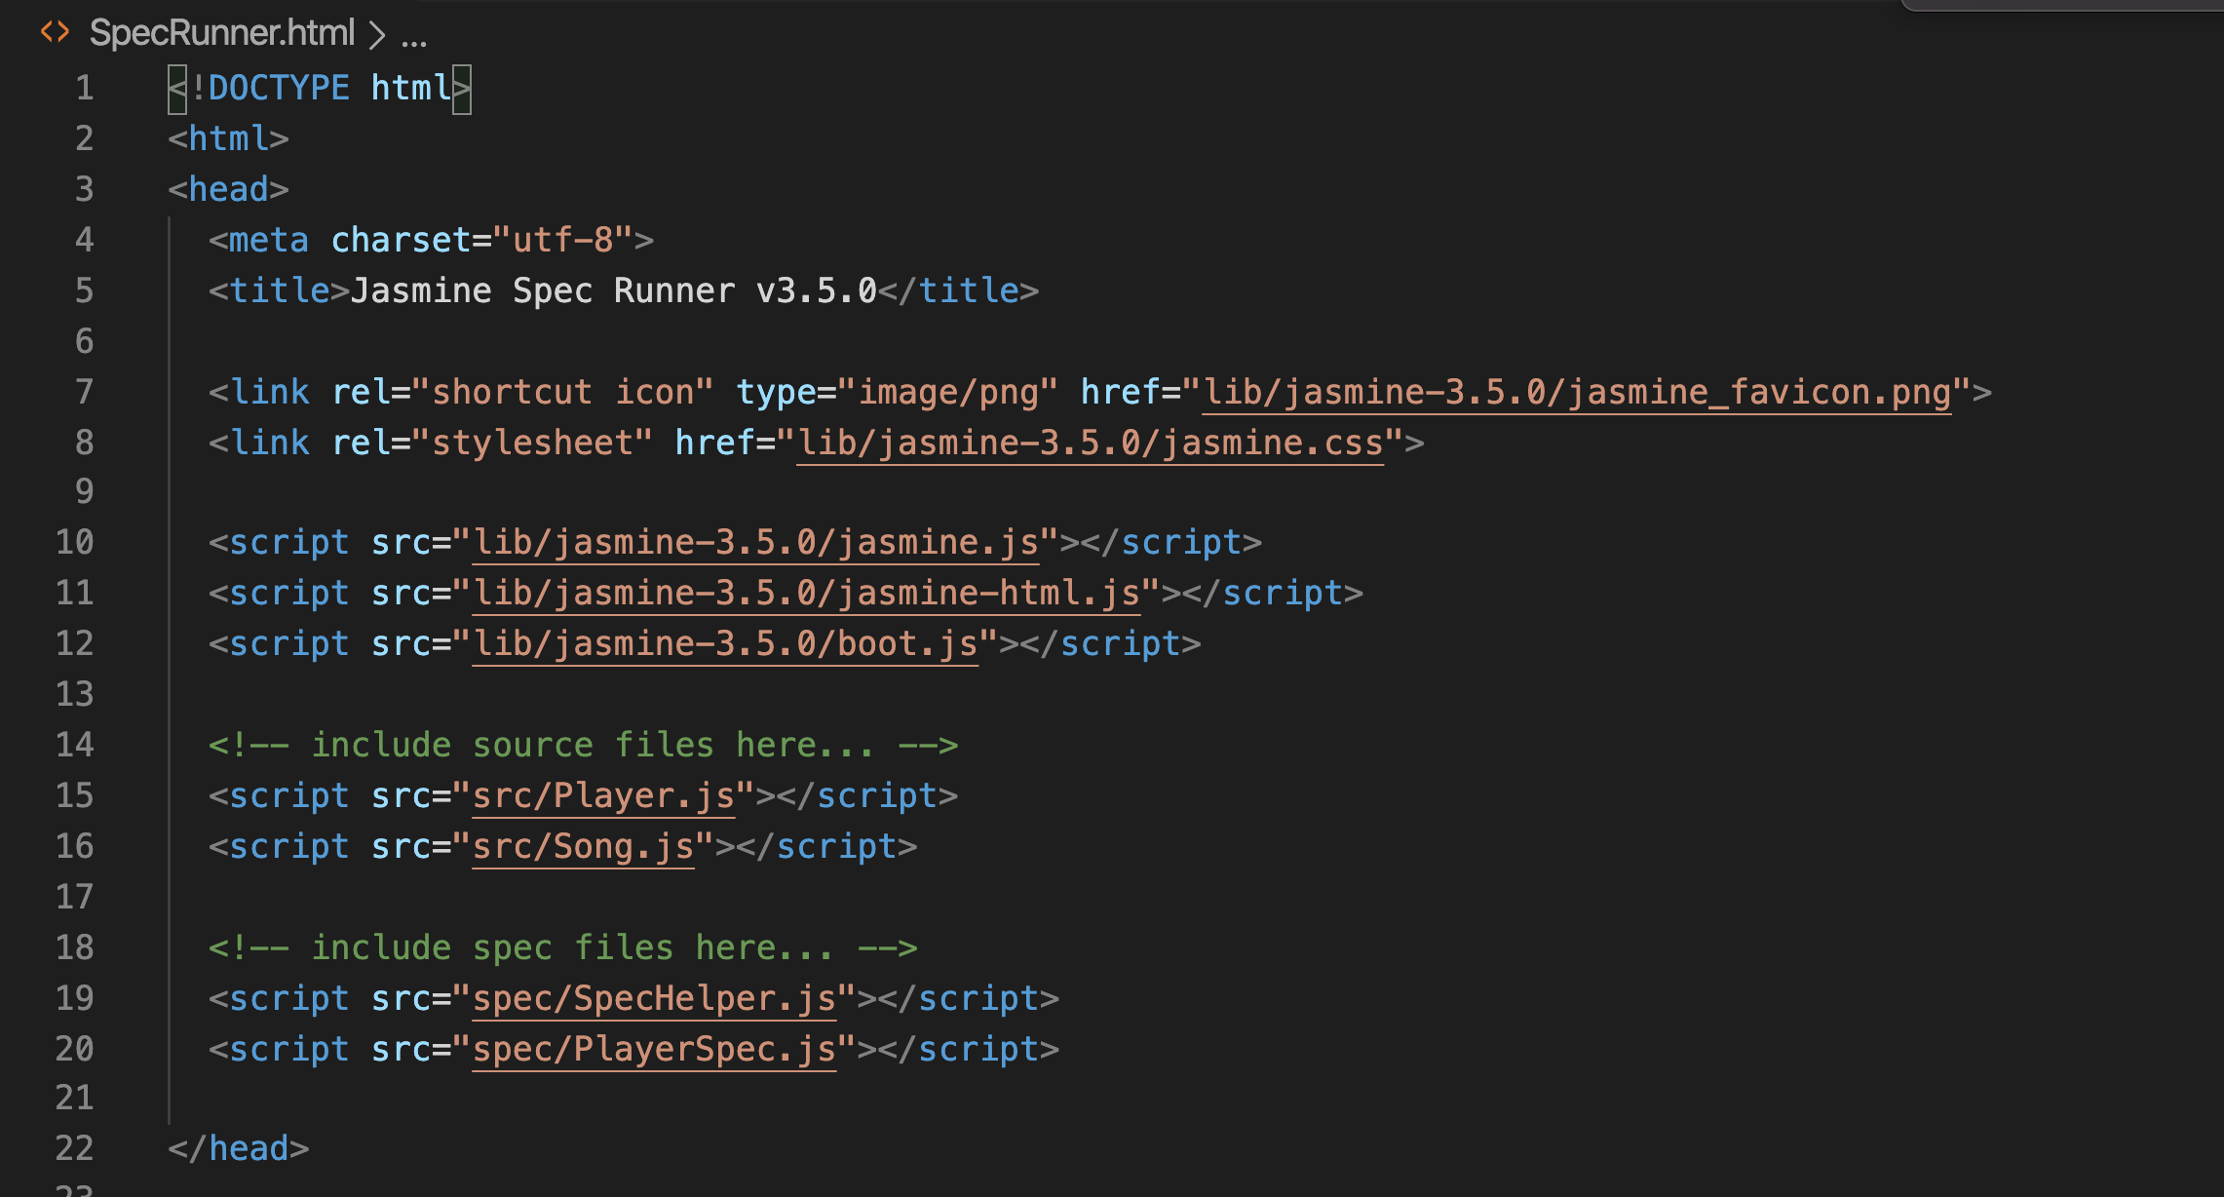Click the title text Jasmine Spec Runner
This screenshot has width=2224, height=1197.
coord(543,290)
